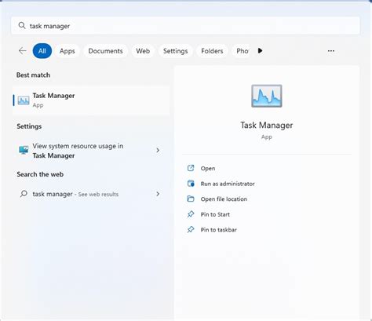Screen dimensions: 372x321
Task: Select the All filter tab
Action: pos(42,51)
